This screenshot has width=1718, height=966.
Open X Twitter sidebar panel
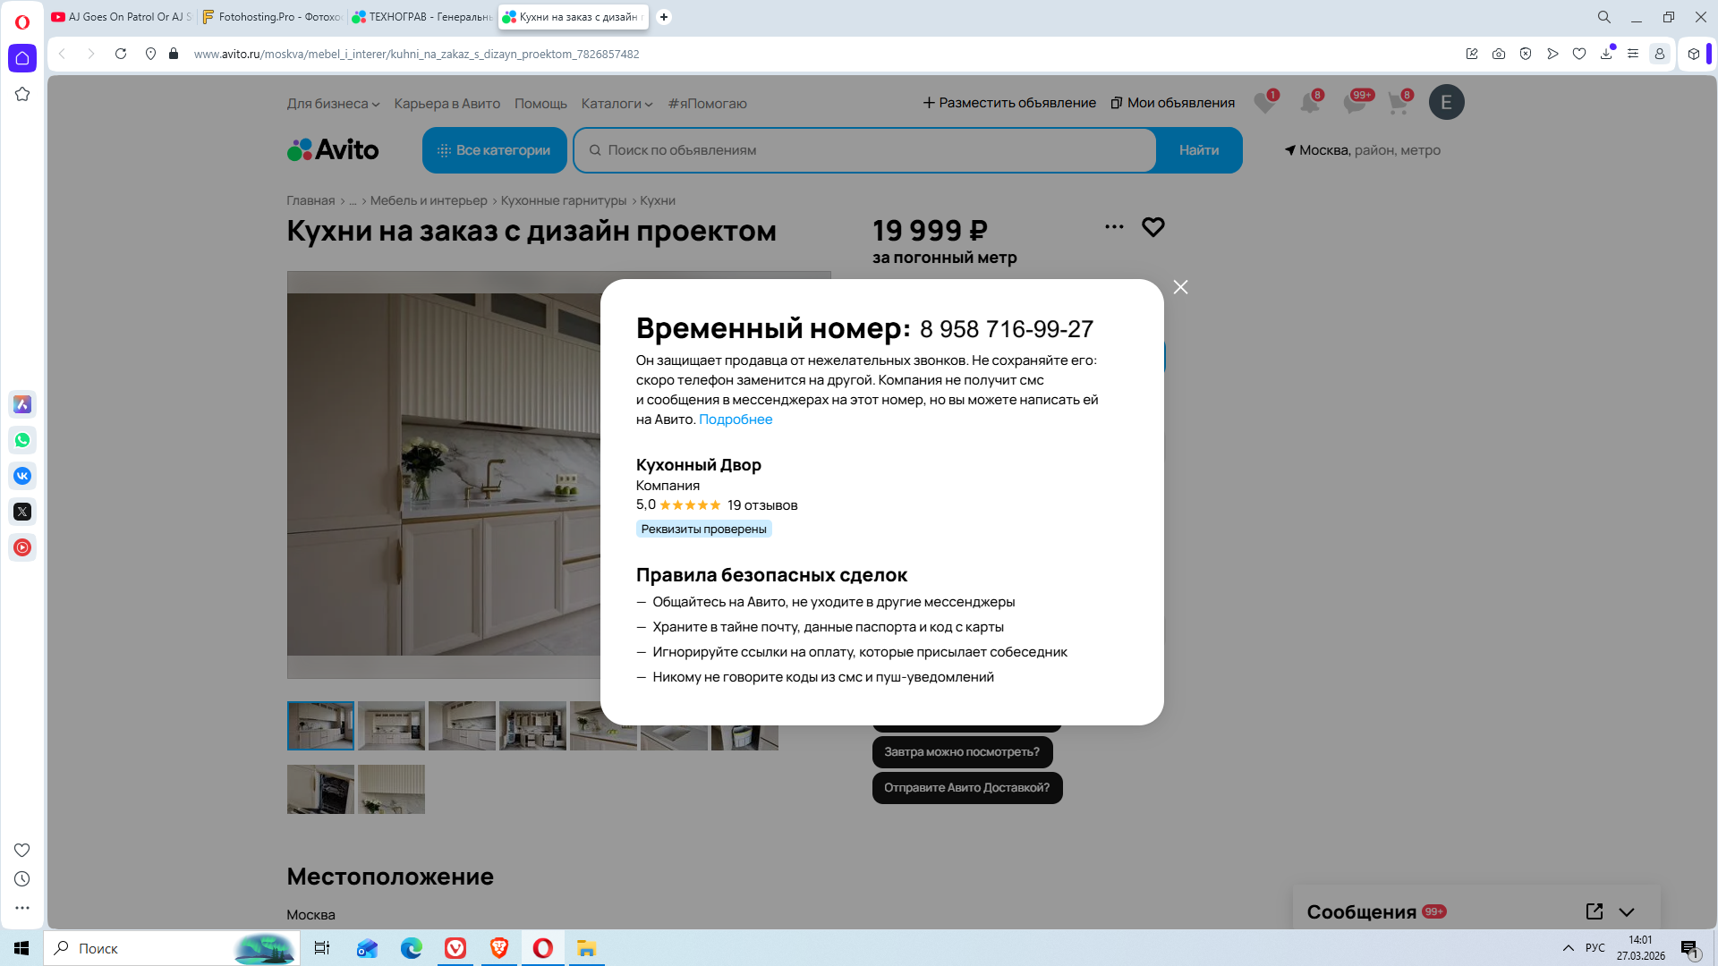pyautogui.click(x=22, y=512)
